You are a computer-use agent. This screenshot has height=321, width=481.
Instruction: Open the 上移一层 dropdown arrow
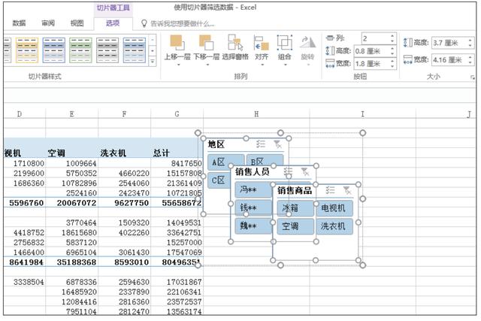pos(178,65)
